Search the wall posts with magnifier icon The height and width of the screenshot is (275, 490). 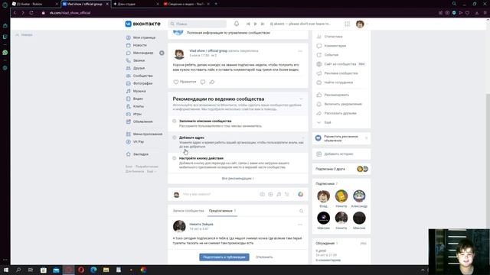coord(301,211)
